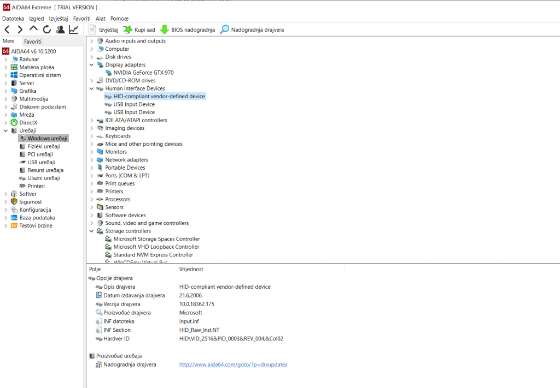Click the Baza podataka database icon
Screen dimensions: 560x388
point(14,218)
